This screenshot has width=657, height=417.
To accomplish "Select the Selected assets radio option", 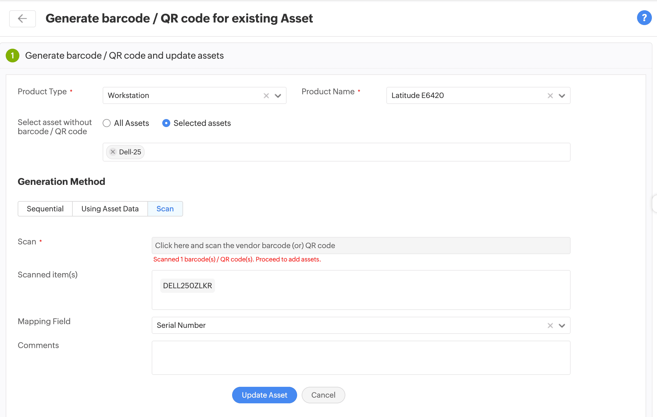I will point(166,123).
